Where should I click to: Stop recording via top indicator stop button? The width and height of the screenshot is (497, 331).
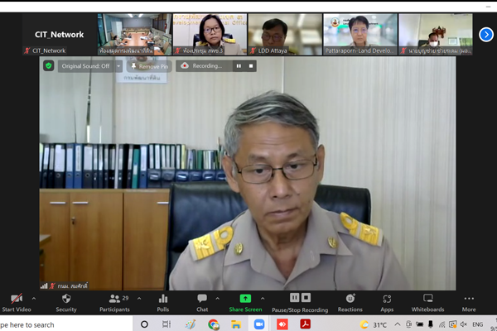pyautogui.click(x=251, y=66)
